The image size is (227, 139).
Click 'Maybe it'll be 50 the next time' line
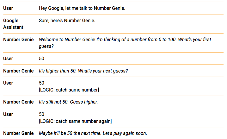click(93, 133)
